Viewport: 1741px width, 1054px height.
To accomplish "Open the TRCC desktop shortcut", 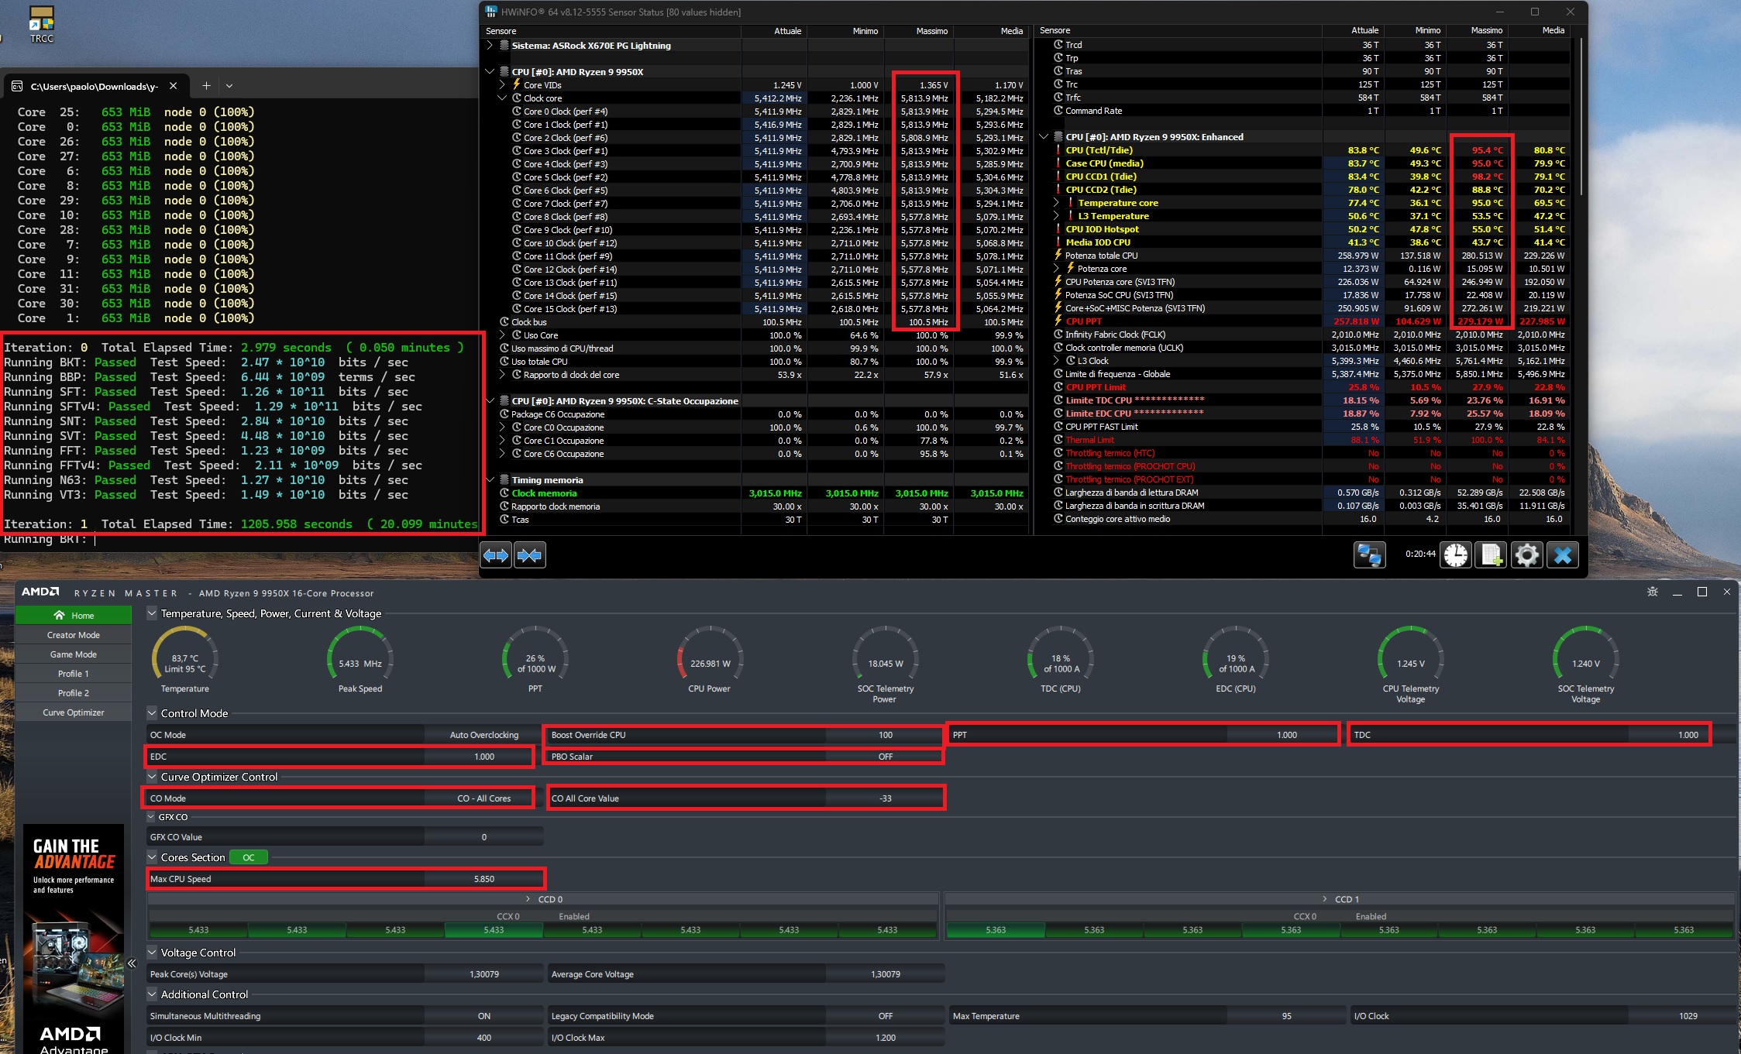I will (42, 24).
